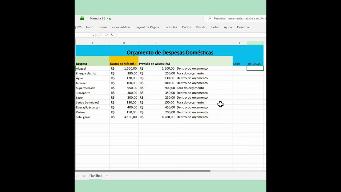Screen dimensions: 341x192
Task: Select the Supermercado cell
Action: coord(92,88)
